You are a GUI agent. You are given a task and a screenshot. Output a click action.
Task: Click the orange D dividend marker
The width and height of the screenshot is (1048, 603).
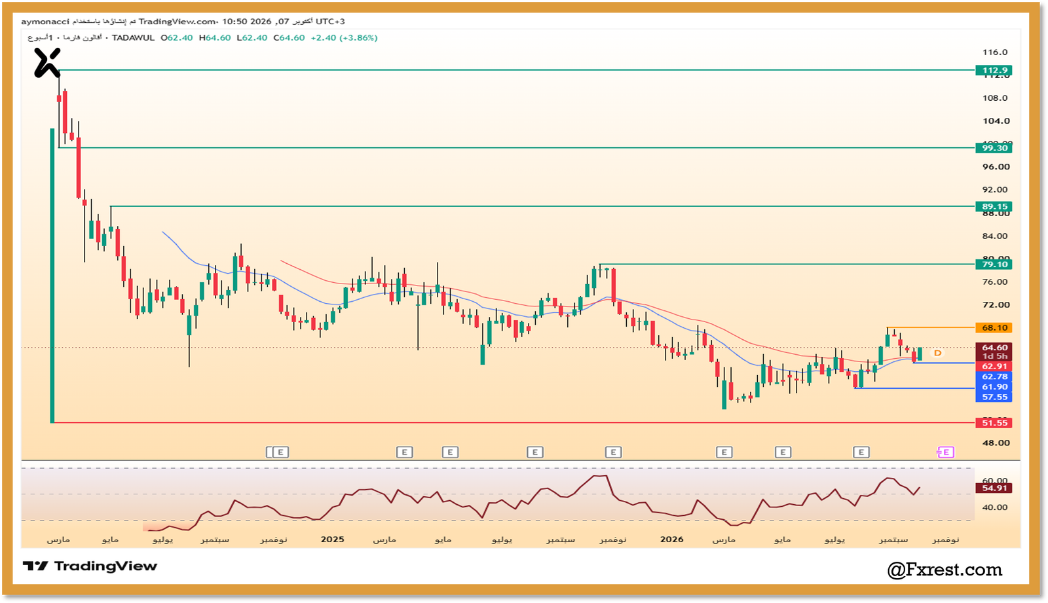(x=937, y=353)
